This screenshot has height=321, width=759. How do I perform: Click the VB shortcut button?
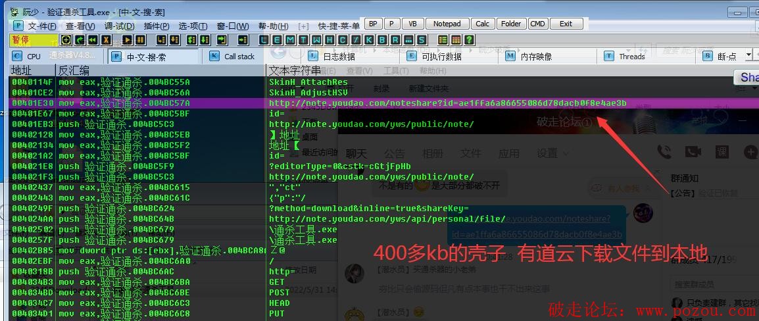pos(412,24)
